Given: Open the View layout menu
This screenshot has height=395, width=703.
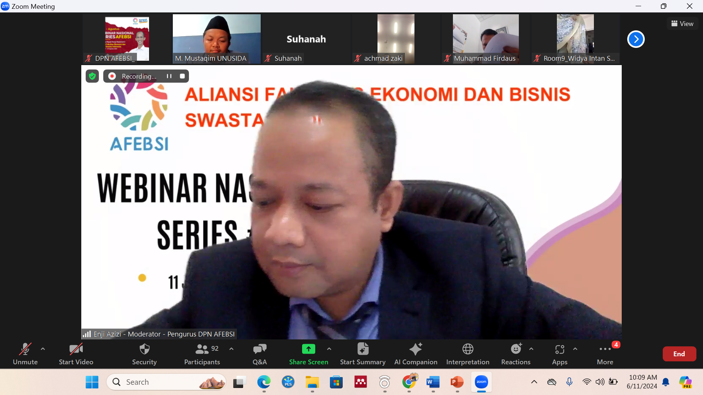Looking at the screenshot, I should coord(682,23).
